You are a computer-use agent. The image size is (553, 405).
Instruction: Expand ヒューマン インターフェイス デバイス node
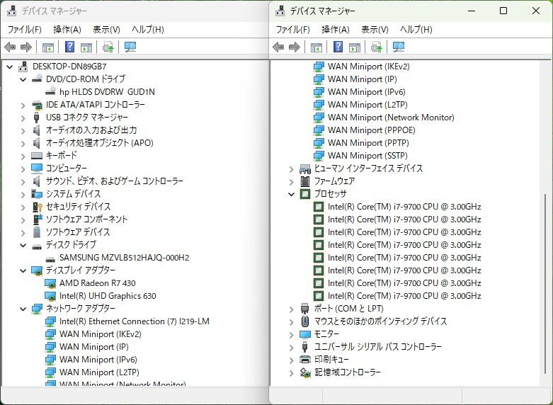click(x=291, y=169)
